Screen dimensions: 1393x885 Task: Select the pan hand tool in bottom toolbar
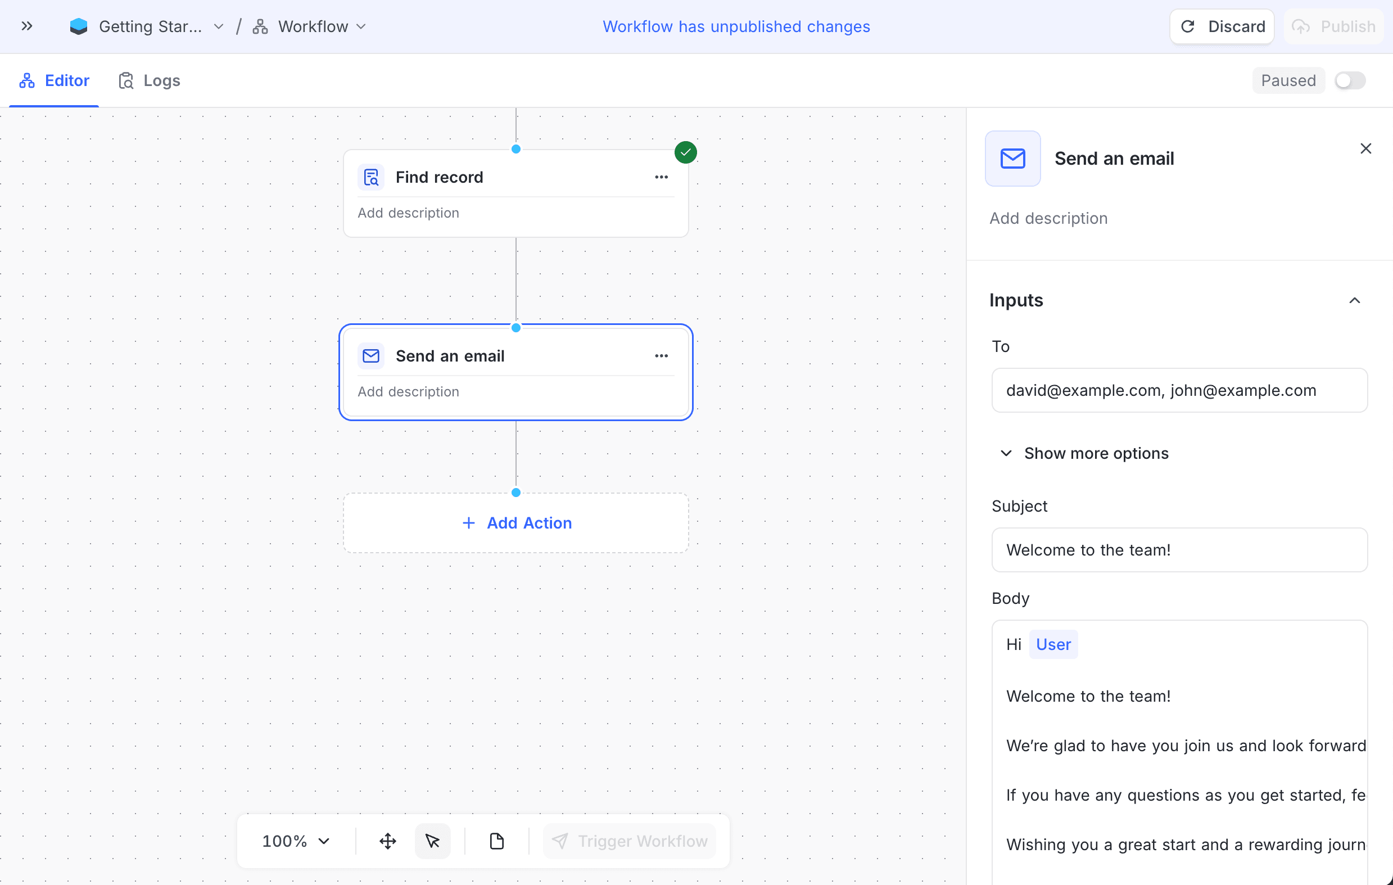[387, 841]
